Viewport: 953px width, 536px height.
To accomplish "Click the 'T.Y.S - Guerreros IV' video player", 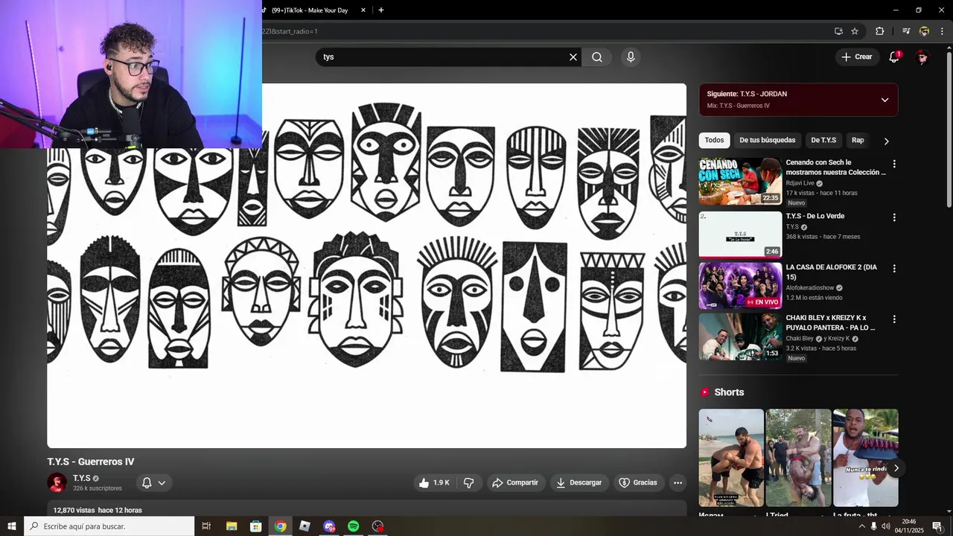I will pyautogui.click(x=366, y=266).
